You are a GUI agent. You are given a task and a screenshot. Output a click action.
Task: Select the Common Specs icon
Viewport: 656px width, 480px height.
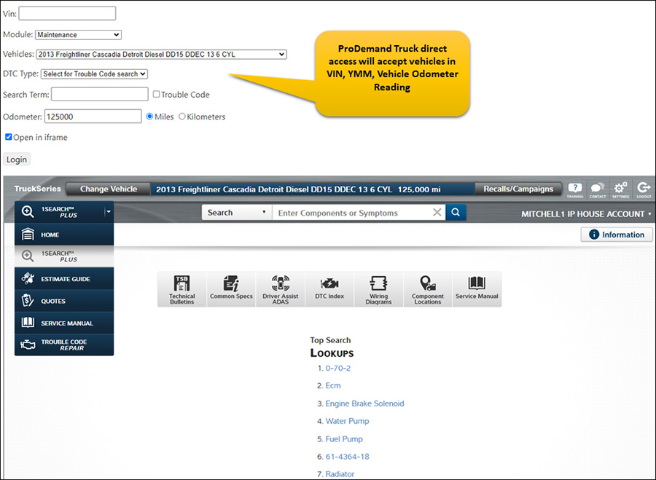(231, 288)
